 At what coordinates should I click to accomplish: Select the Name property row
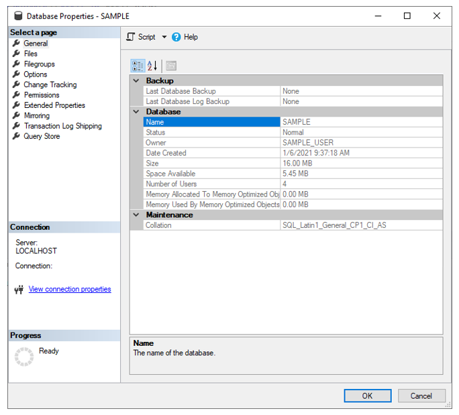(x=293, y=122)
